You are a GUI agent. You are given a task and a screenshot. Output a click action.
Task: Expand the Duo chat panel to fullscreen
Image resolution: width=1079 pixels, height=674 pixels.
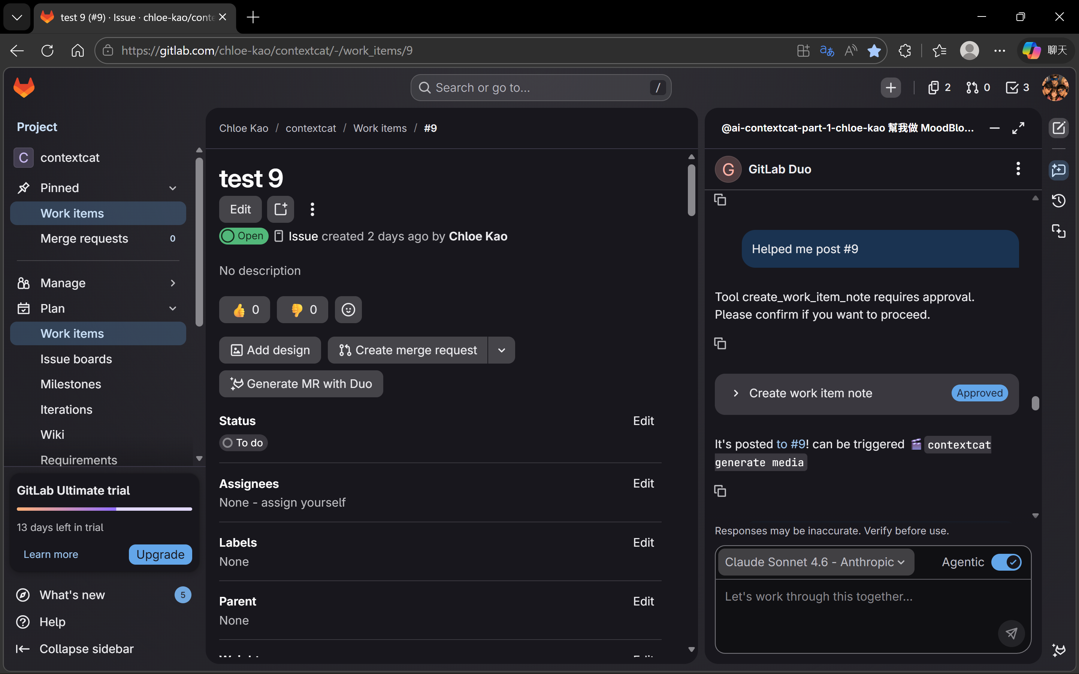(x=1018, y=128)
